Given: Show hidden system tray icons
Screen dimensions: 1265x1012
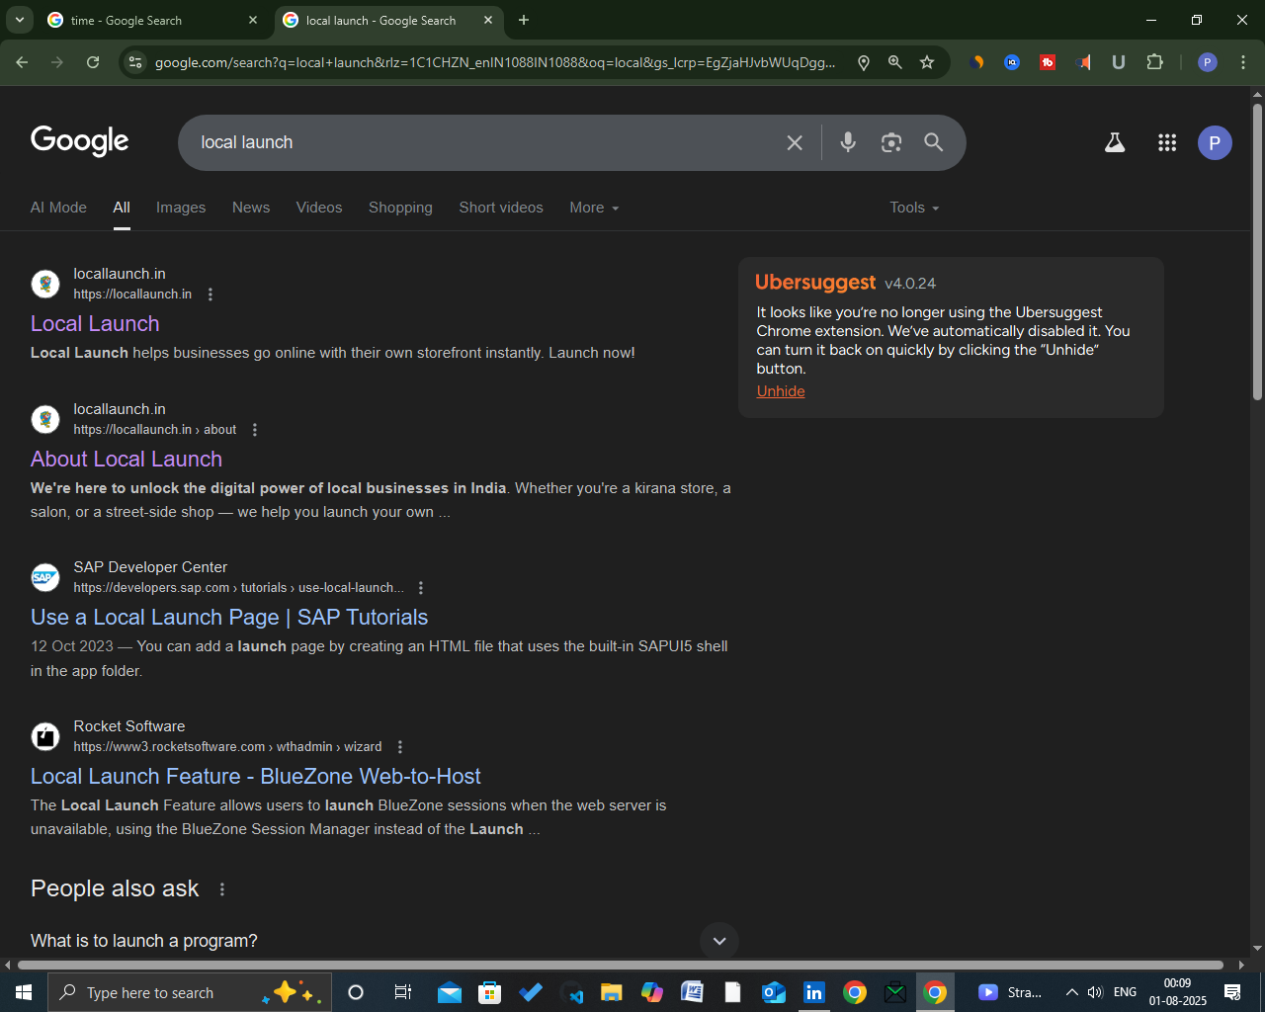Looking at the screenshot, I should [x=1071, y=992].
